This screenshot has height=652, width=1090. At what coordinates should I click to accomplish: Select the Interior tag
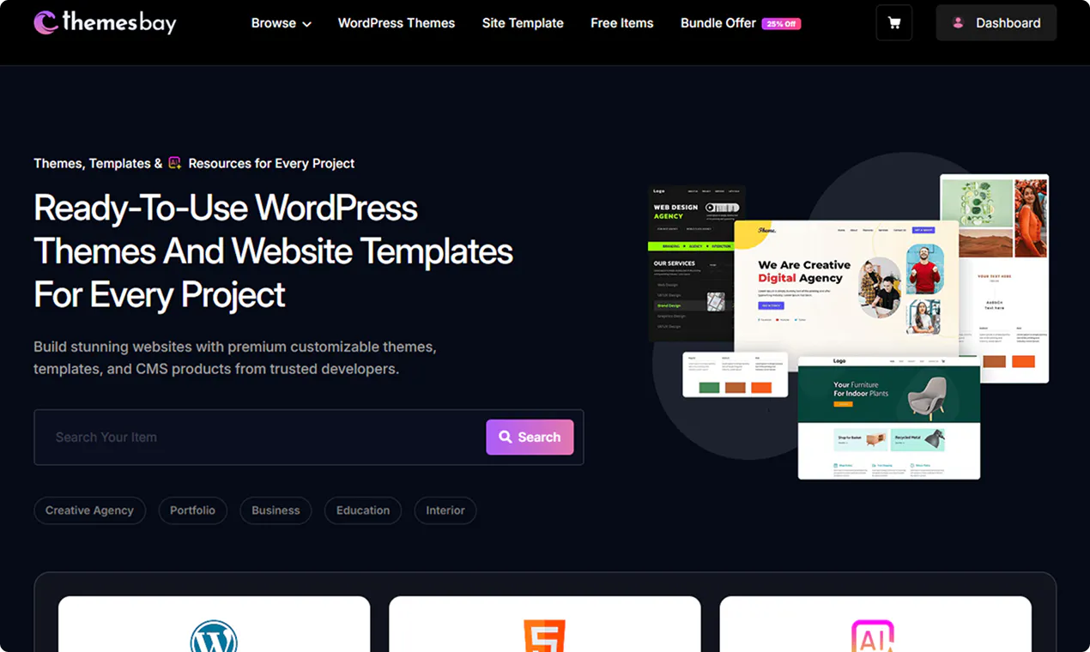pos(445,510)
